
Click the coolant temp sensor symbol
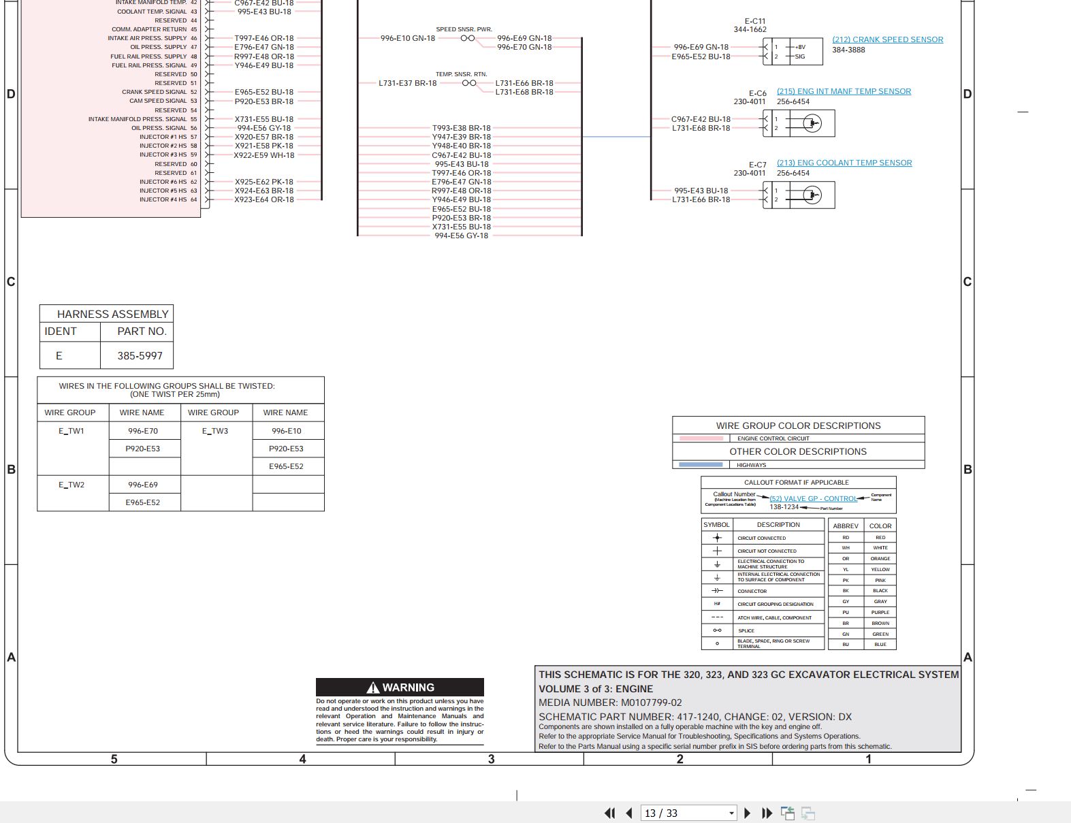[x=799, y=195]
